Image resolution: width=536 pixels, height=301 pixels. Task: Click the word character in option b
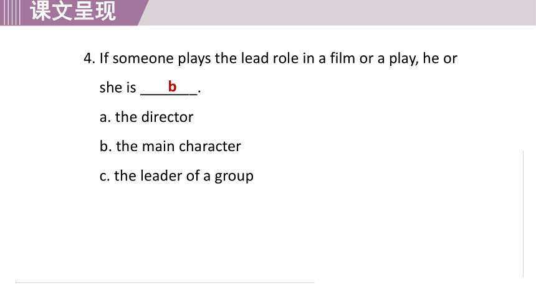click(x=210, y=146)
